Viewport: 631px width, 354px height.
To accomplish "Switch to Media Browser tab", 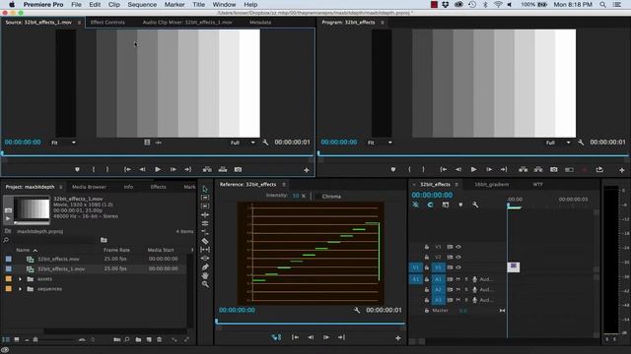I will [89, 187].
